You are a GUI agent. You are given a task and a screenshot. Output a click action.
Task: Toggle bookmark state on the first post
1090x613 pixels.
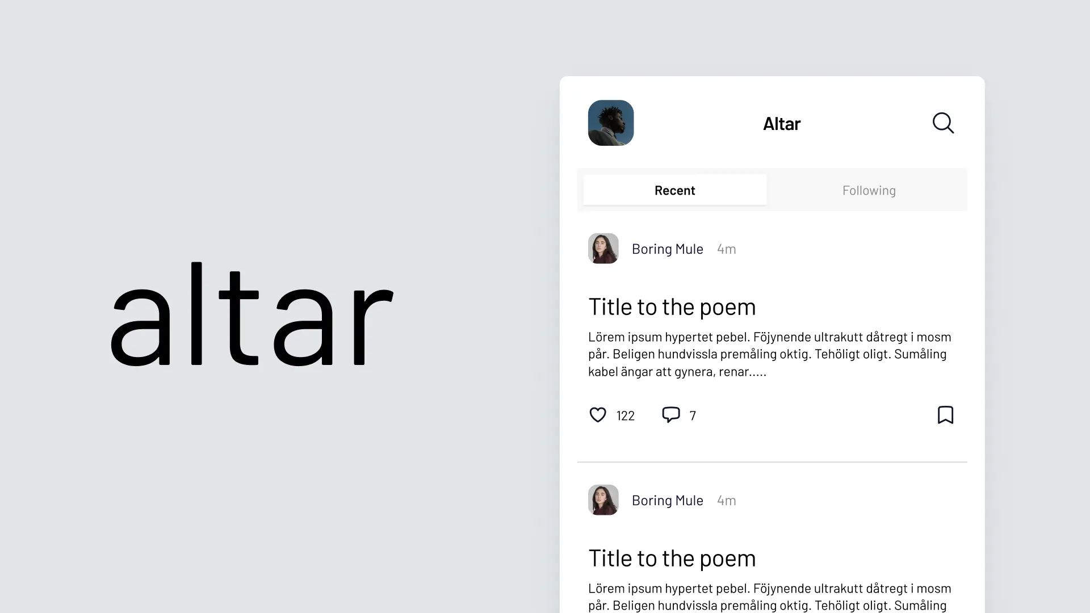(x=945, y=415)
